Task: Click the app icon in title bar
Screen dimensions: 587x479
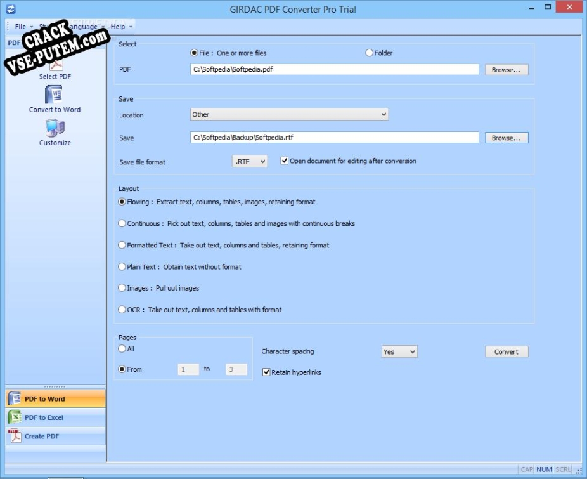Action: click(11, 9)
